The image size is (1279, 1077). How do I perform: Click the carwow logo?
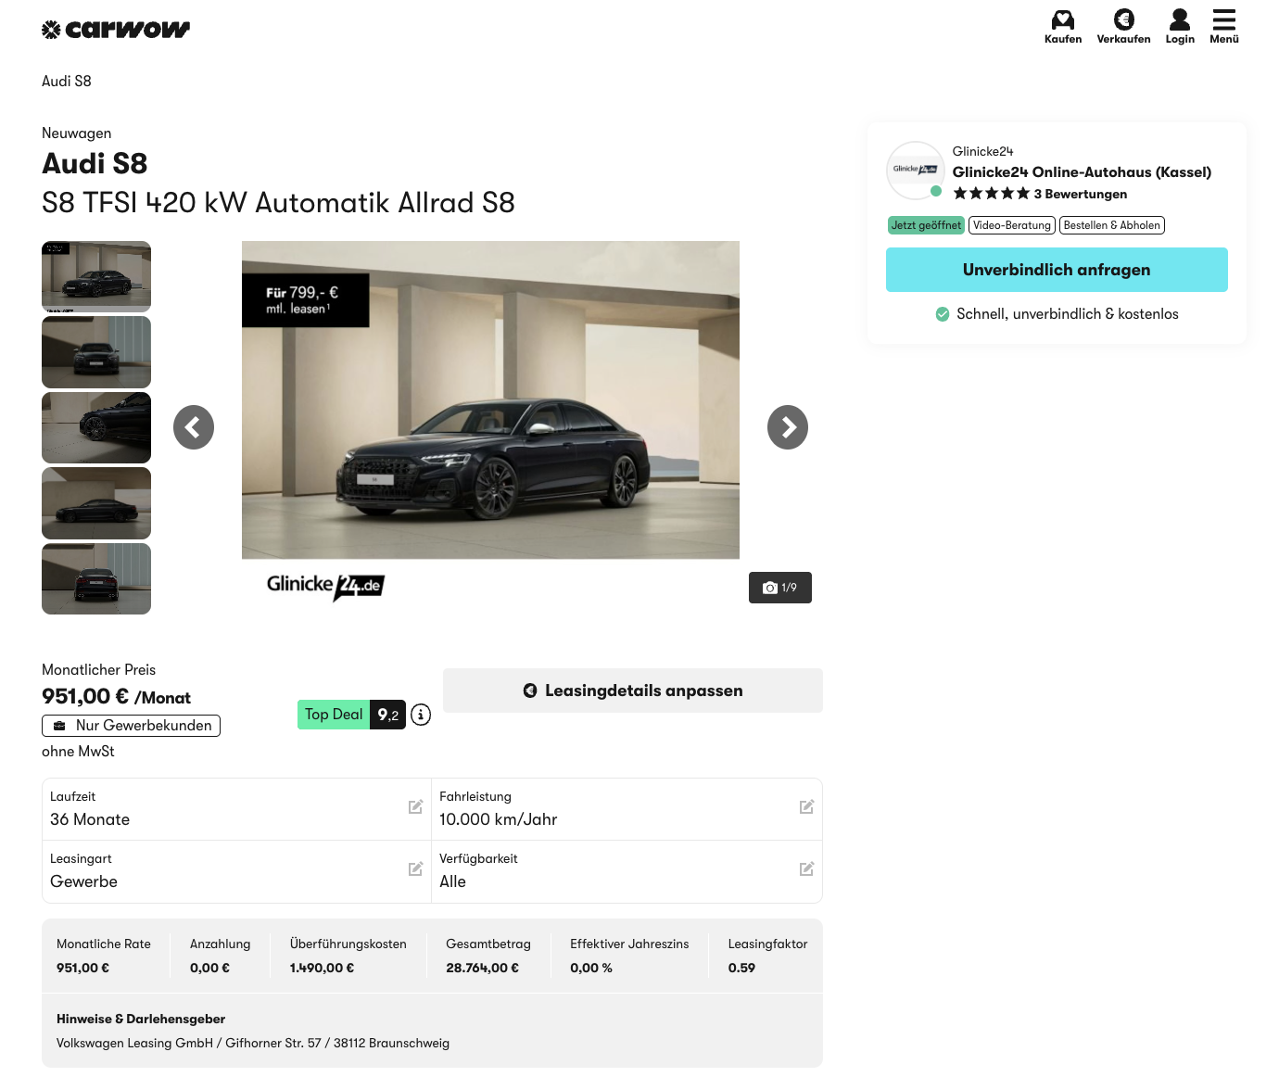coord(116,30)
